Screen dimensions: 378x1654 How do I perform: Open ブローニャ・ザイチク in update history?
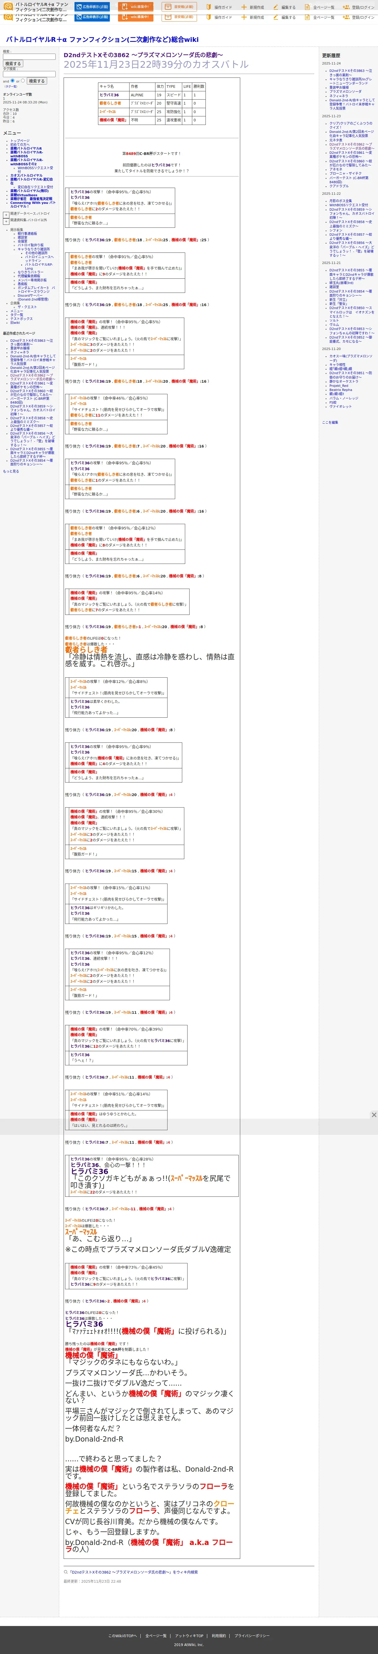point(345,173)
